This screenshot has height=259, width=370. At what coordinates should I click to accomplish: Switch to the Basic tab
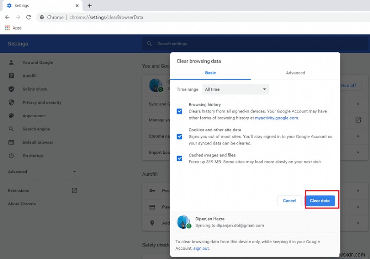(x=210, y=73)
